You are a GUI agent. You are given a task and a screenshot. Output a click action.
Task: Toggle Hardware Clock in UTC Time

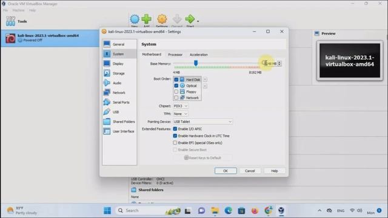(175, 136)
